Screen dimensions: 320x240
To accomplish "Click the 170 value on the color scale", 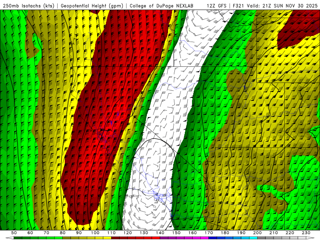I will point(209,233).
